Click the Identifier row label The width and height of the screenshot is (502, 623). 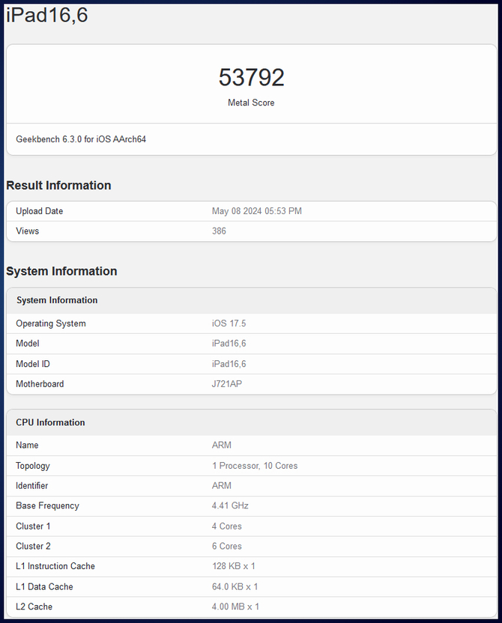click(x=31, y=485)
